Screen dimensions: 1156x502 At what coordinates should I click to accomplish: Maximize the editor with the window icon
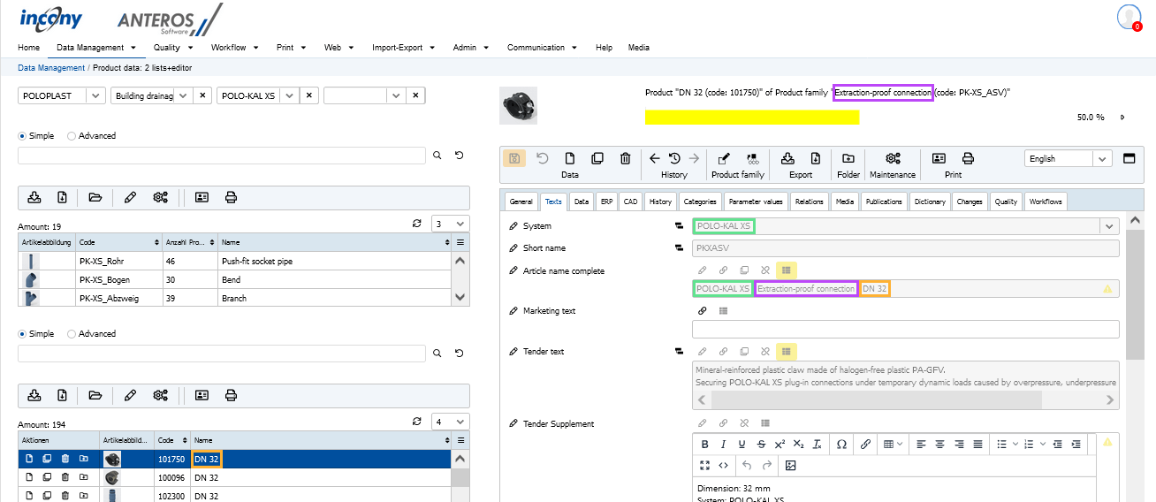coord(1129,158)
